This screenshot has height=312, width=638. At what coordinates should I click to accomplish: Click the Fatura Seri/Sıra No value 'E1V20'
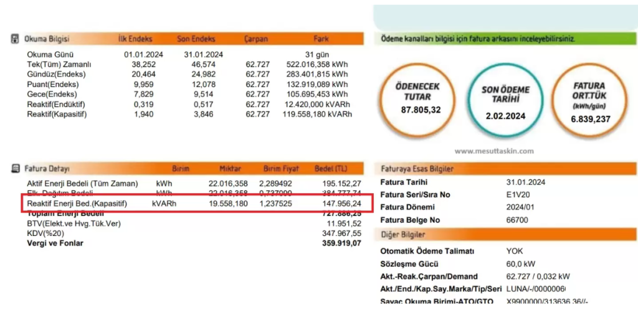(518, 195)
